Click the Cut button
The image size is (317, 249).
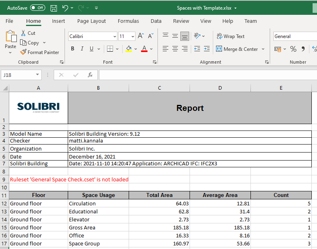click(28, 33)
